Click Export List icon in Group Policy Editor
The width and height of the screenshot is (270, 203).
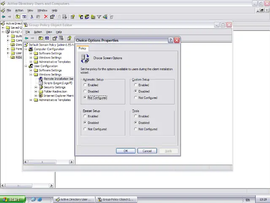coord(61,38)
